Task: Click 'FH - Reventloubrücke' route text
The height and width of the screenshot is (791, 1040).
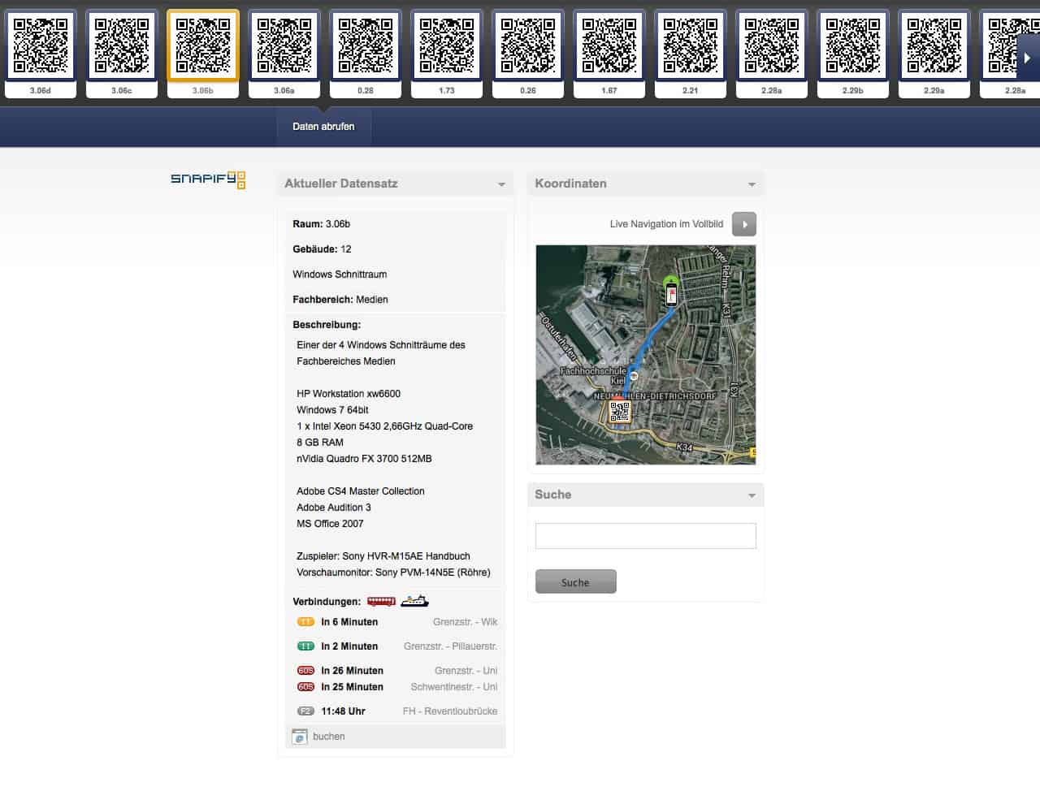Action: [450, 711]
